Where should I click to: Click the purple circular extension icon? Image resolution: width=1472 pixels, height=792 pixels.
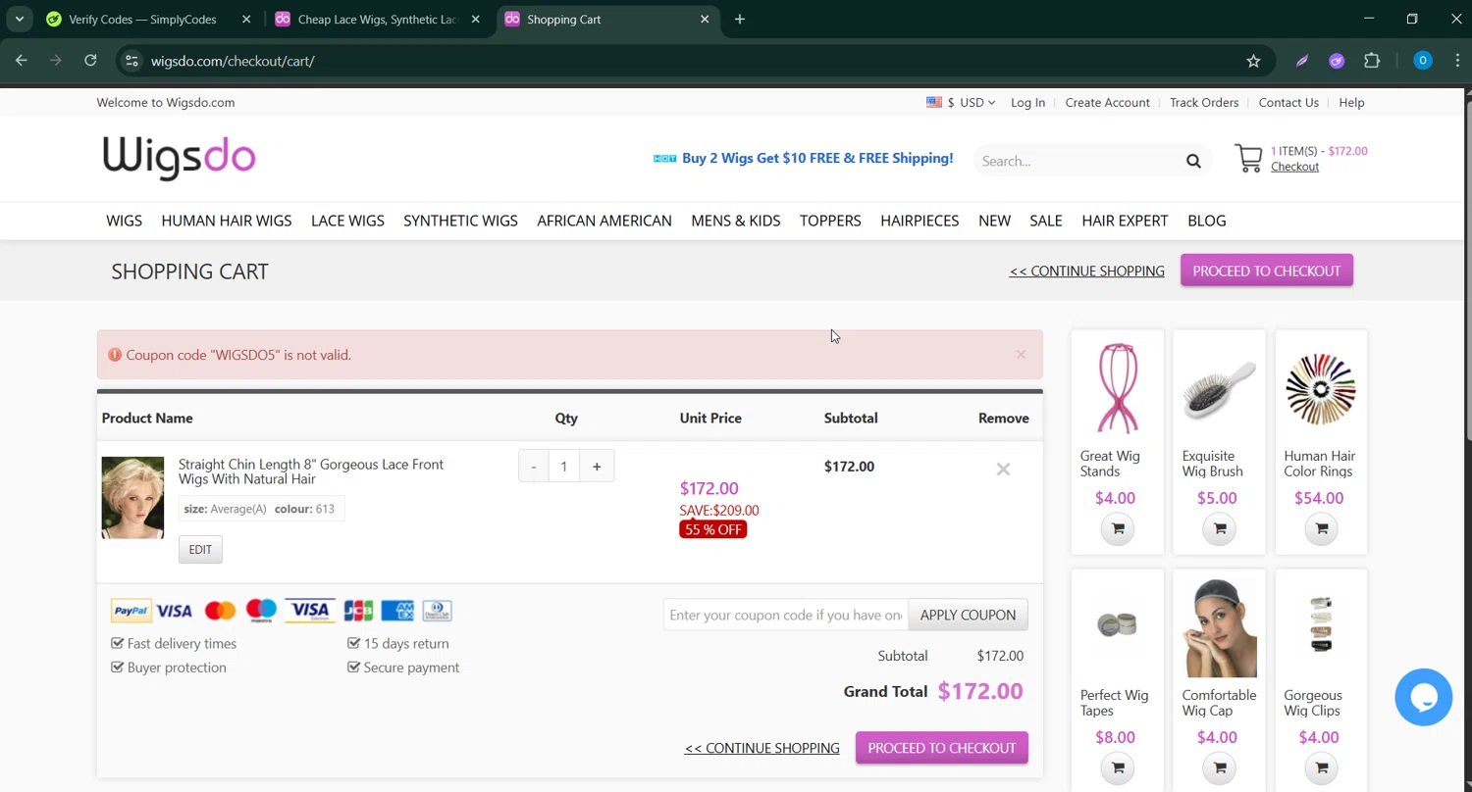(1337, 61)
